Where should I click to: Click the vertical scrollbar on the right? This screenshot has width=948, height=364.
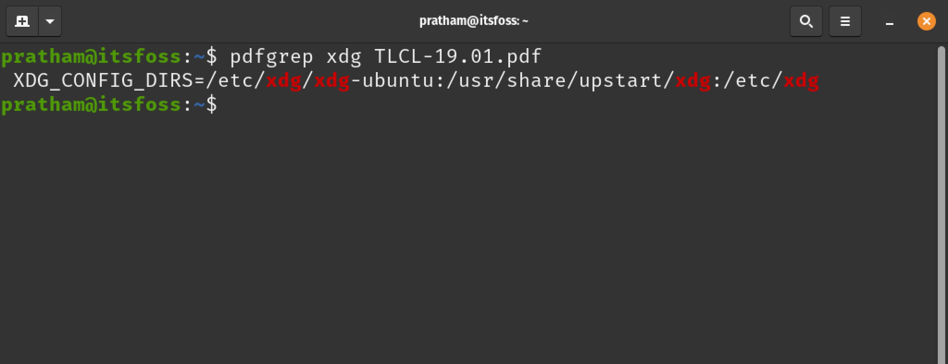941,203
